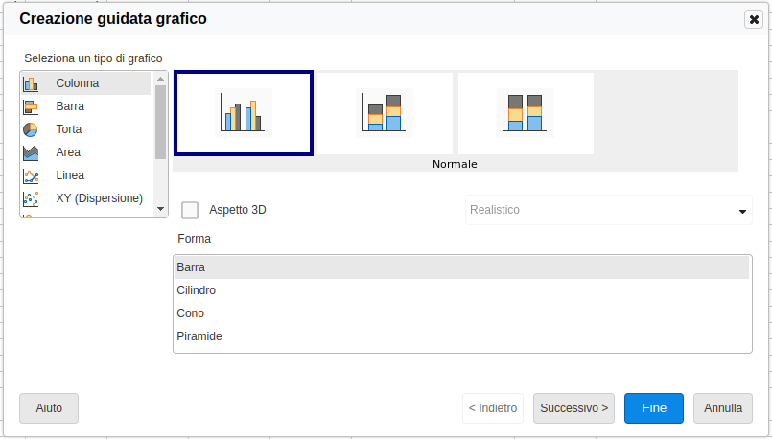The image size is (772, 439).
Task: Go to next step with Successivo
Action: [573, 408]
